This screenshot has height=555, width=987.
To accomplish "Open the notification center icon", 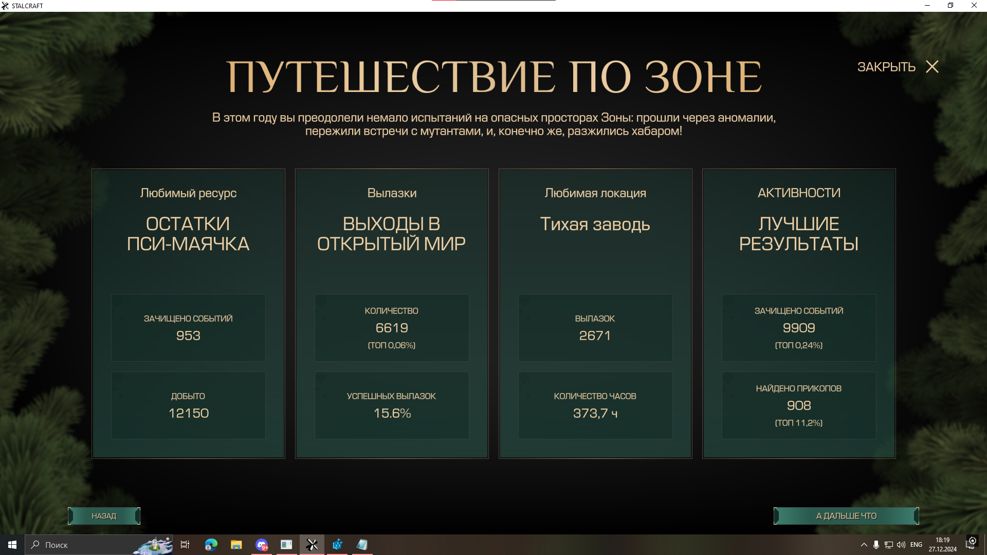I will click(971, 544).
